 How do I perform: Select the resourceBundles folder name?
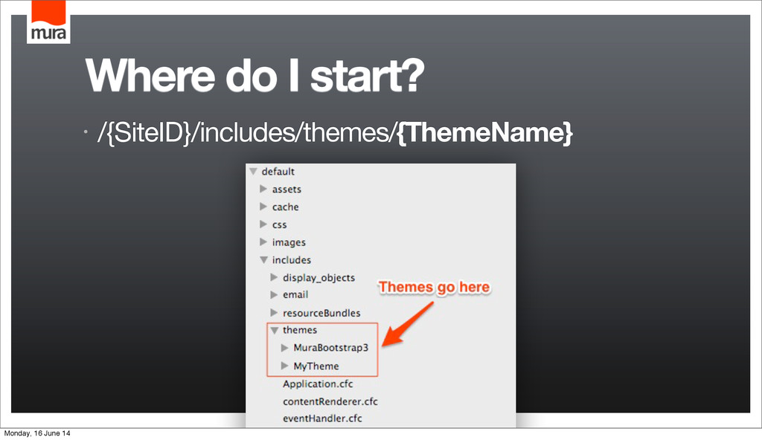pos(321,313)
